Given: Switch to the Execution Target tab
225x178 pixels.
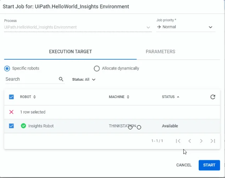Looking at the screenshot, I should (x=70, y=52).
